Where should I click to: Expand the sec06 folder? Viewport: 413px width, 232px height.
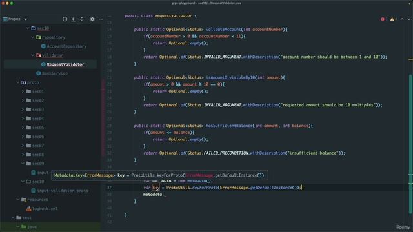point(23,136)
